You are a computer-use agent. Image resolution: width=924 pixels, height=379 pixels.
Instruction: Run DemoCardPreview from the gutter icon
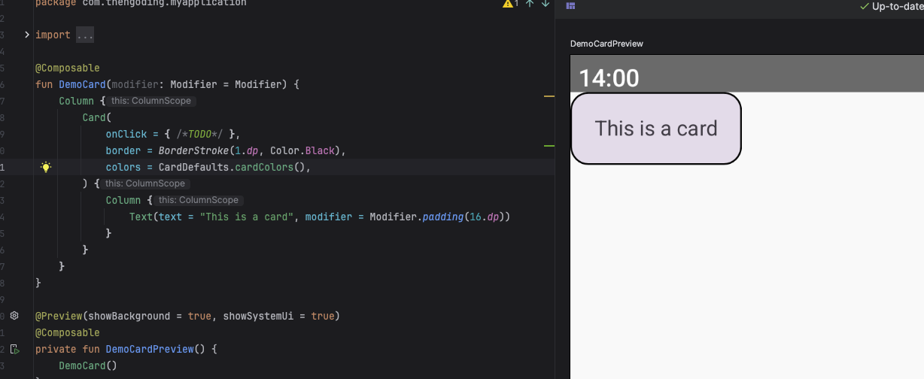pyautogui.click(x=15, y=349)
